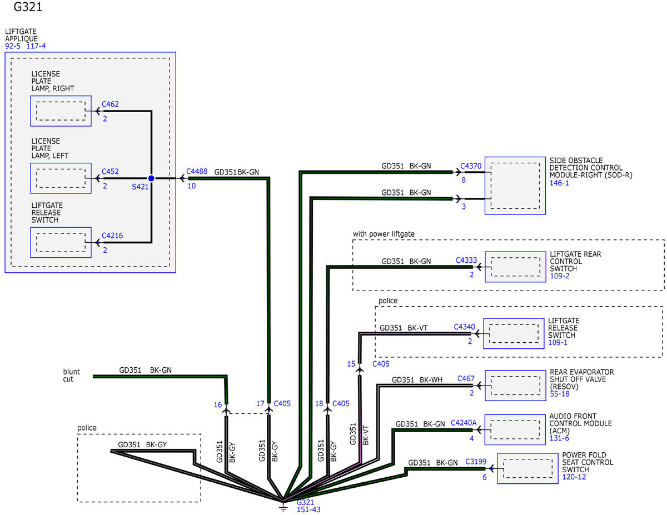Click the G321 ground symbol
The height and width of the screenshot is (515, 667).
pyautogui.click(x=283, y=504)
